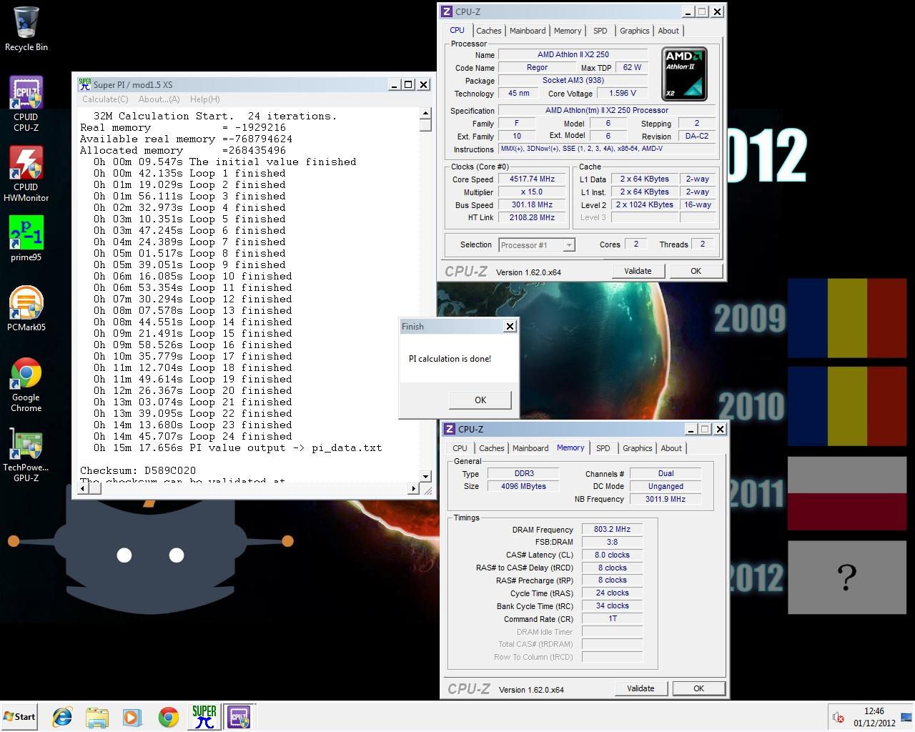Viewport: 915px width, 732px height.
Task: Select SPD tab in lower CPU-Z window
Action: pos(603,448)
